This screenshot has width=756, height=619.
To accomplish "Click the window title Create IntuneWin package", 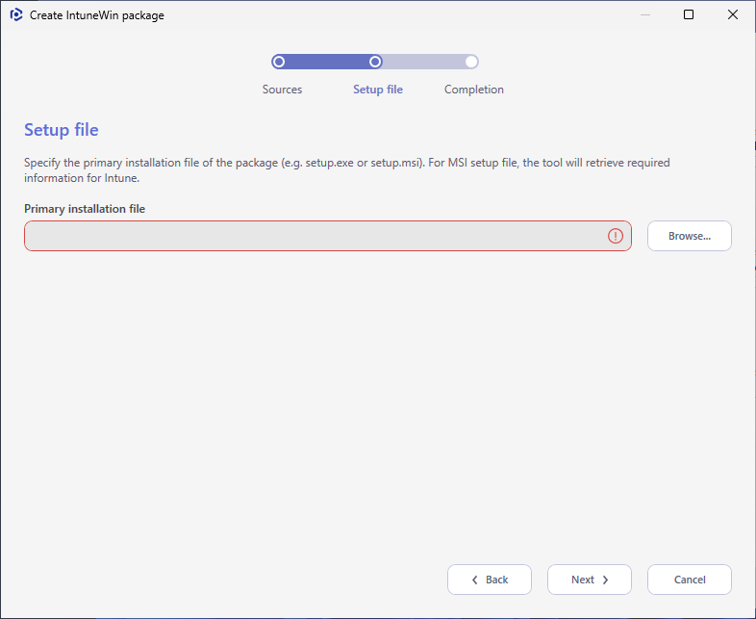I will click(x=97, y=15).
